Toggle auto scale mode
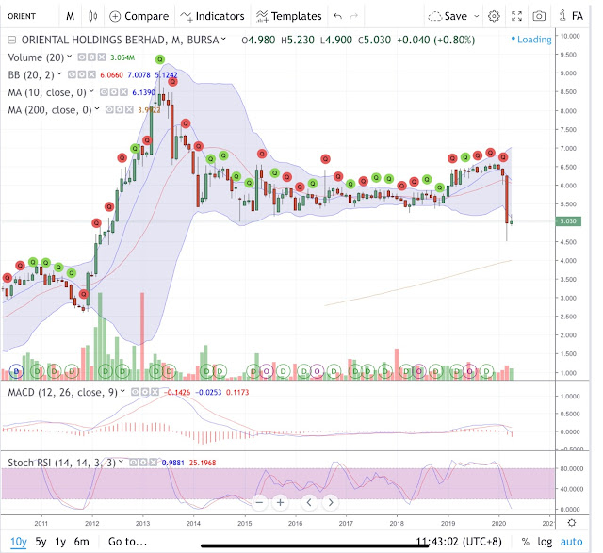 coord(572,542)
